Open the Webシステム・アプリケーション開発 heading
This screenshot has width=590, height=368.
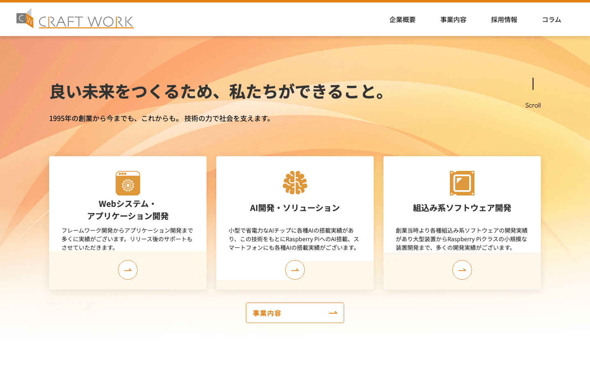pyautogui.click(x=128, y=210)
